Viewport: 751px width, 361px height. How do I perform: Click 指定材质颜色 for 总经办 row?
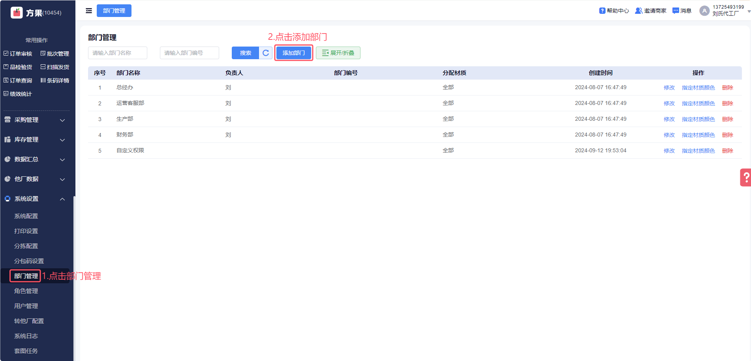pyautogui.click(x=698, y=88)
